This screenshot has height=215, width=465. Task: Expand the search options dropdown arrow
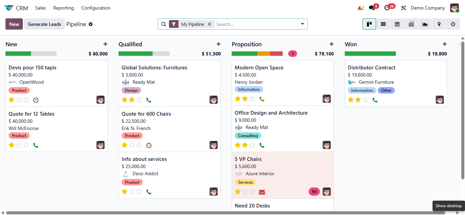[x=302, y=24]
